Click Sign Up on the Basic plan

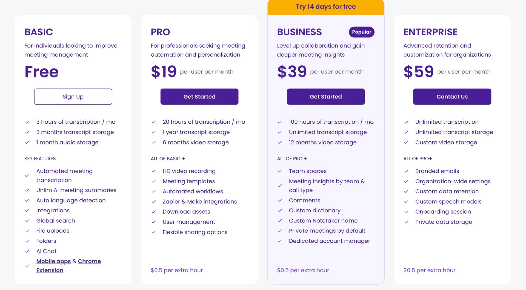(x=73, y=97)
